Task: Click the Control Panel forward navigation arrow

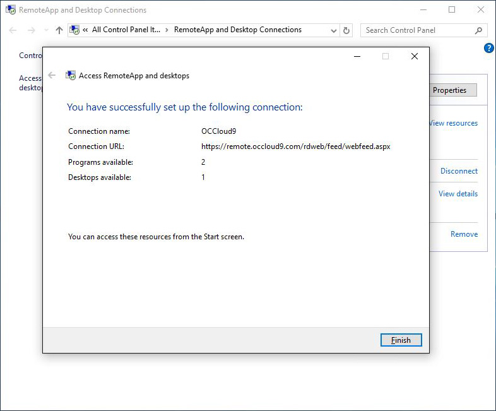Action: coord(32,30)
